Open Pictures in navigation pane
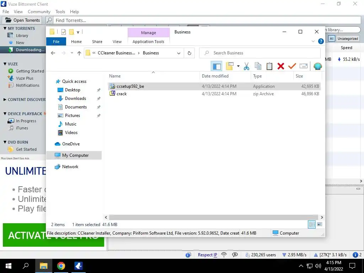Viewport: 364px width, 273px height. 72,116
